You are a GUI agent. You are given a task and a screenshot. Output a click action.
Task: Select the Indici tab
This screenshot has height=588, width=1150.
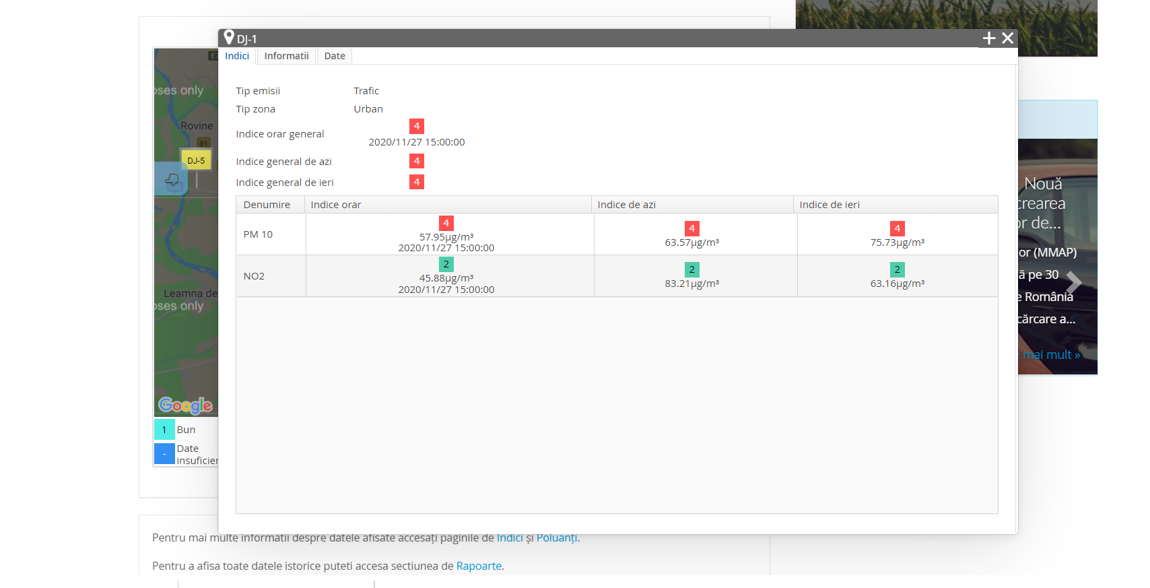[x=237, y=56]
